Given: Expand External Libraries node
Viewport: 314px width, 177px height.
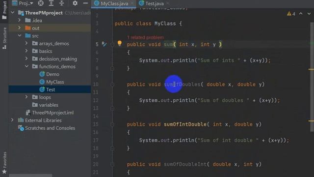Looking at the screenshot, I should [12, 120].
